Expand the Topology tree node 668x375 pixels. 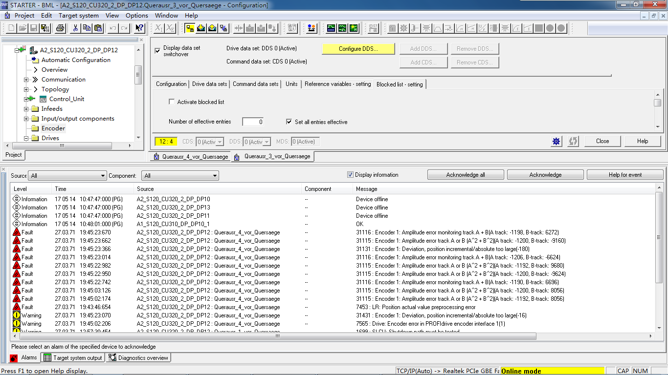pyautogui.click(x=26, y=89)
